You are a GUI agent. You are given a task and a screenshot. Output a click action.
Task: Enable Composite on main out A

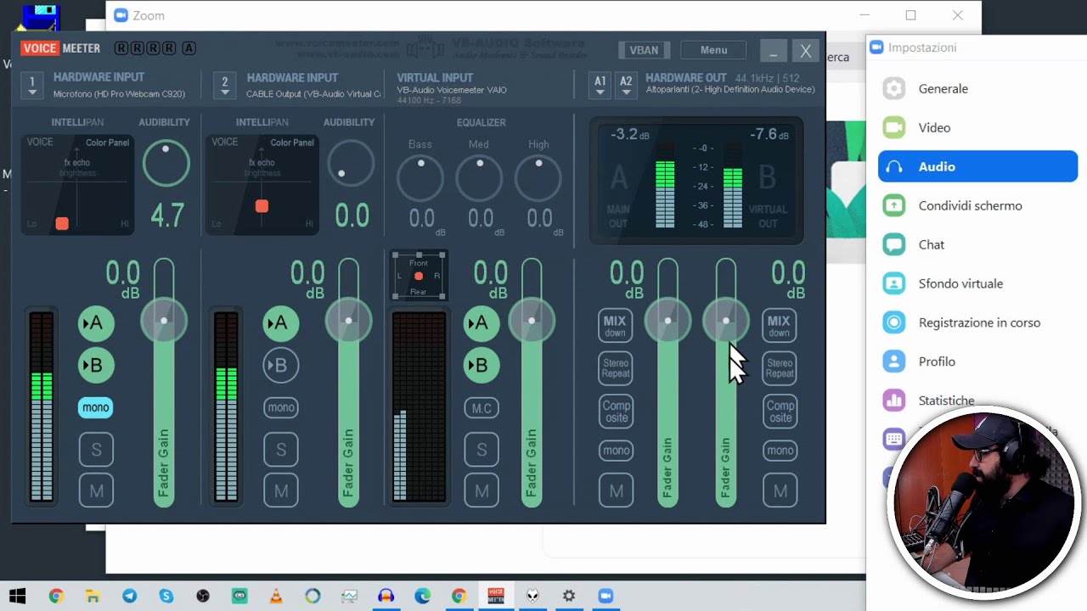[x=617, y=411]
